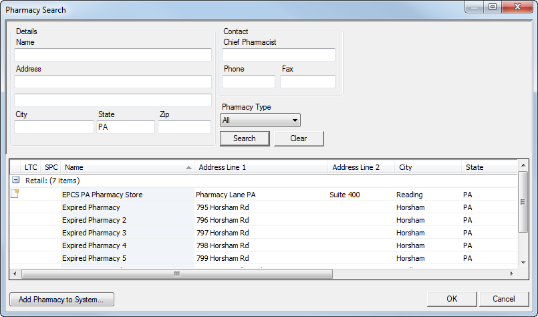Focus the pharmacy Name input field
Viewport: 538px width, 317px height.
(113, 55)
